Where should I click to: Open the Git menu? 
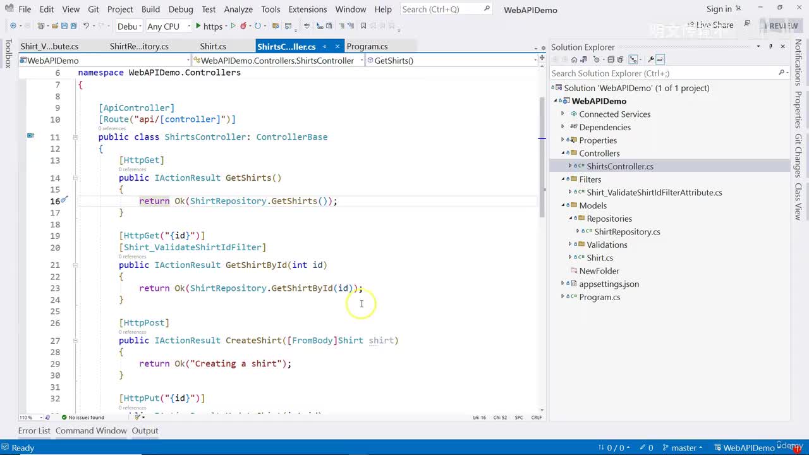tap(94, 9)
